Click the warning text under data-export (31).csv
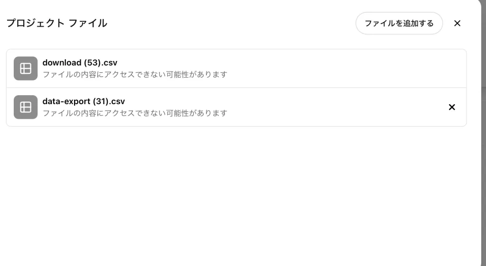Screen dimensions: 486x266 pos(135,114)
